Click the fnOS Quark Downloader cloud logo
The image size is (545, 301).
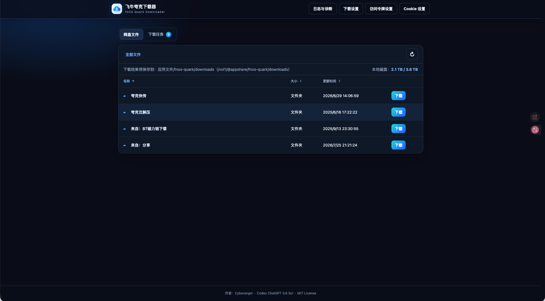pos(117,9)
